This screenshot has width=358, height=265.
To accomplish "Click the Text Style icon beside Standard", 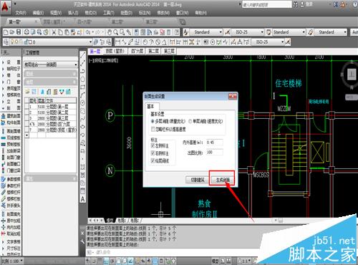I will tap(186, 32).
